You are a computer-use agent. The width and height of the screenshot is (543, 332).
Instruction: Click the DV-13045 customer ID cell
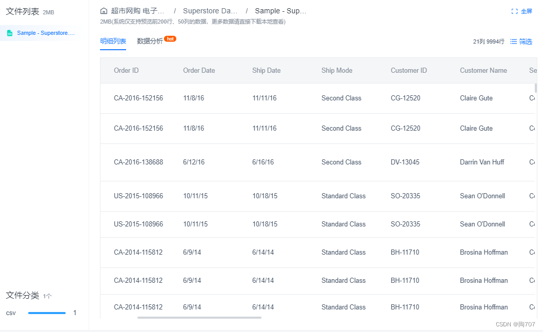coord(405,162)
